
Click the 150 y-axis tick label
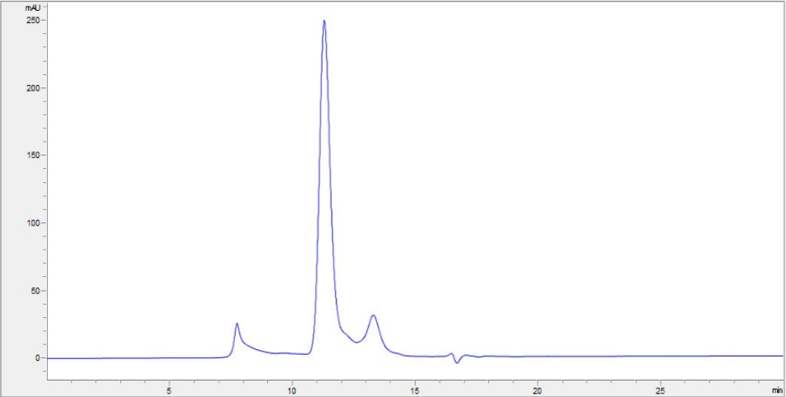32,156
